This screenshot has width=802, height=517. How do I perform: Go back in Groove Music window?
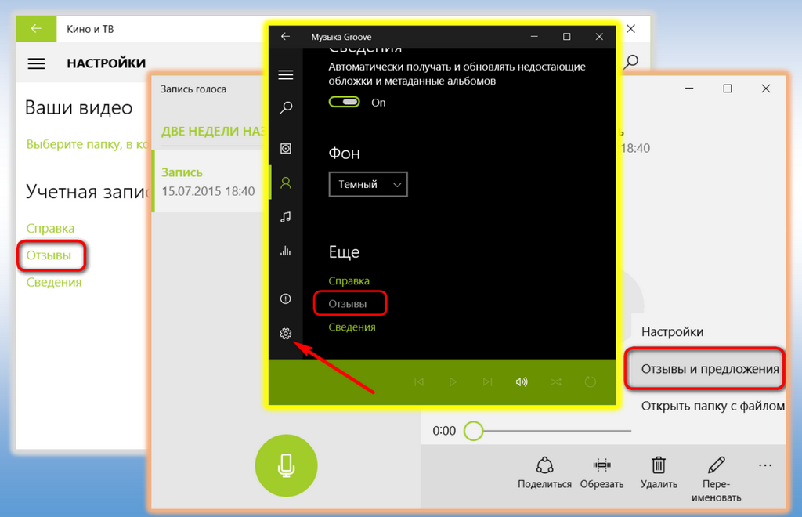click(x=285, y=36)
